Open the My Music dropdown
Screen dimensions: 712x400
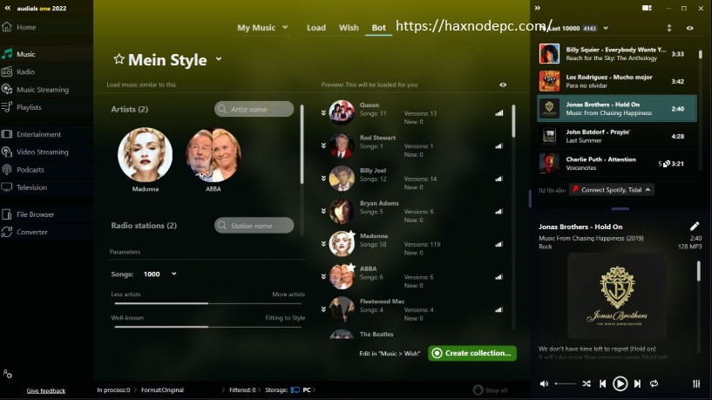click(262, 27)
